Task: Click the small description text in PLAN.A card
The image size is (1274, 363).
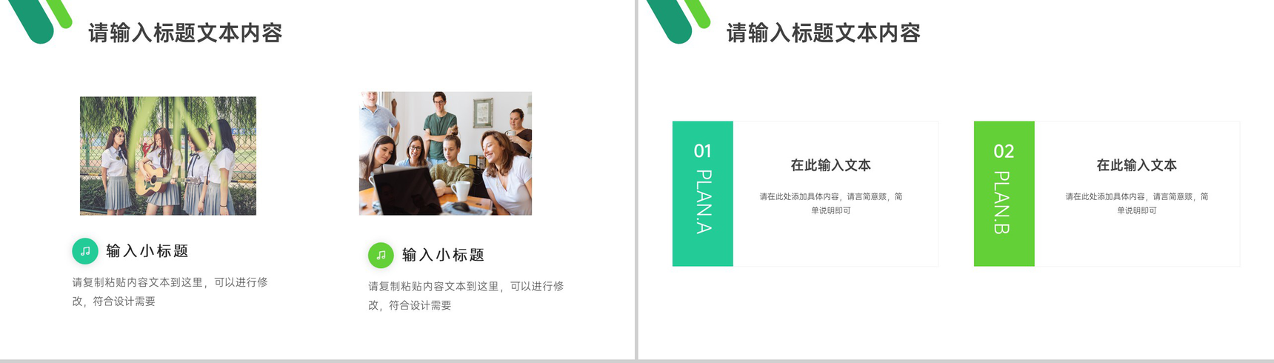Action: click(830, 204)
